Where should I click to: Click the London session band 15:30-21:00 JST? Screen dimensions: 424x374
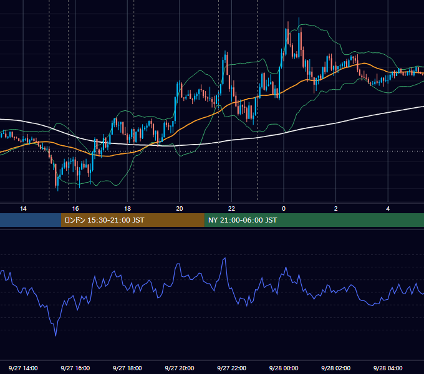132,220
